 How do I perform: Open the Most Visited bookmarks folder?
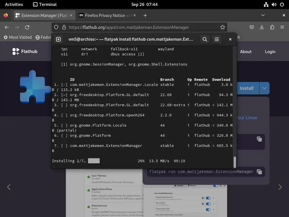pyautogui.click(x=18, y=37)
